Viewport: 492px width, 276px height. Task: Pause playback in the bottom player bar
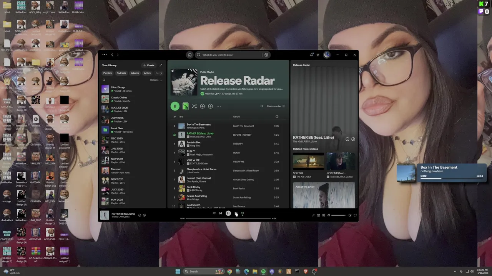[228, 214]
